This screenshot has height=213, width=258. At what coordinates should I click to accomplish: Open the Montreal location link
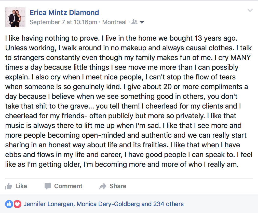coord(114,22)
